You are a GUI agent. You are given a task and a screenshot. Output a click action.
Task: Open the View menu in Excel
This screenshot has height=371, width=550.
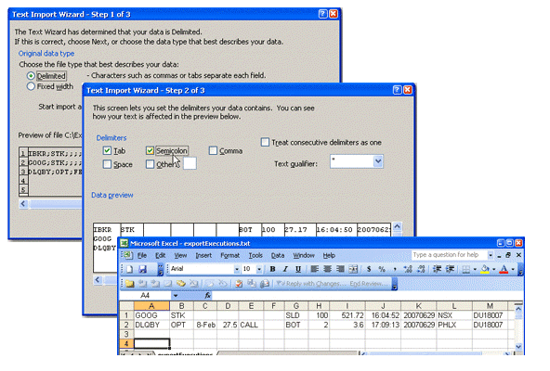180,255
